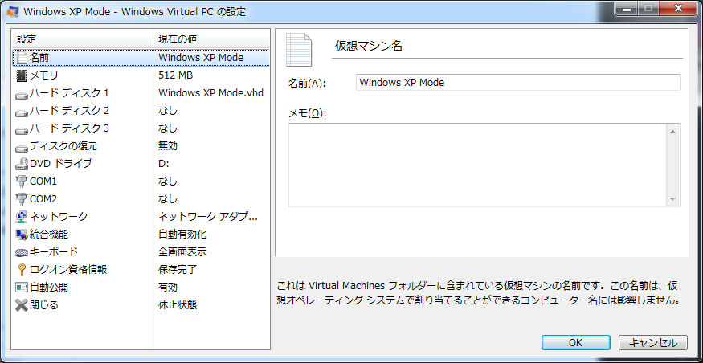
Task: Click the ネットワーク アダプ... value
Action: coord(208,217)
